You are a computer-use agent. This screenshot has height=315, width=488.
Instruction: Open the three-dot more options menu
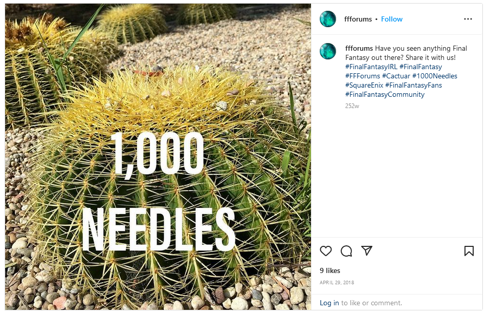coord(468,19)
